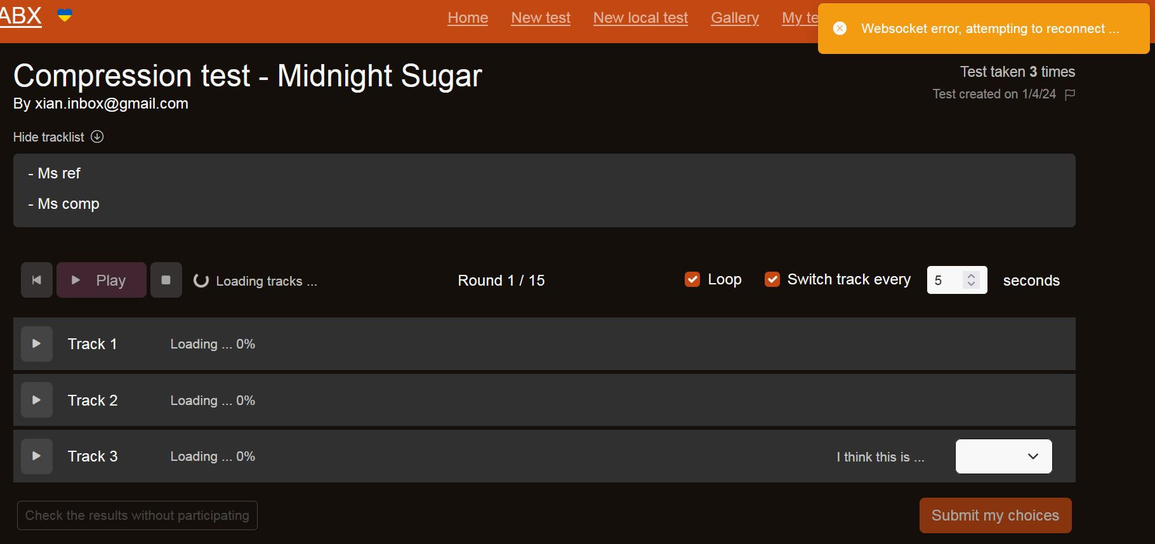Image resolution: width=1155 pixels, height=544 pixels.
Task: Play Track 1 individually
Action: [37, 344]
